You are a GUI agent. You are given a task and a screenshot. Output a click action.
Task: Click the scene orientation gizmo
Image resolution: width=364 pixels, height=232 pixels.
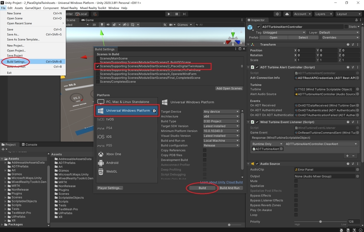[x=233, y=39]
